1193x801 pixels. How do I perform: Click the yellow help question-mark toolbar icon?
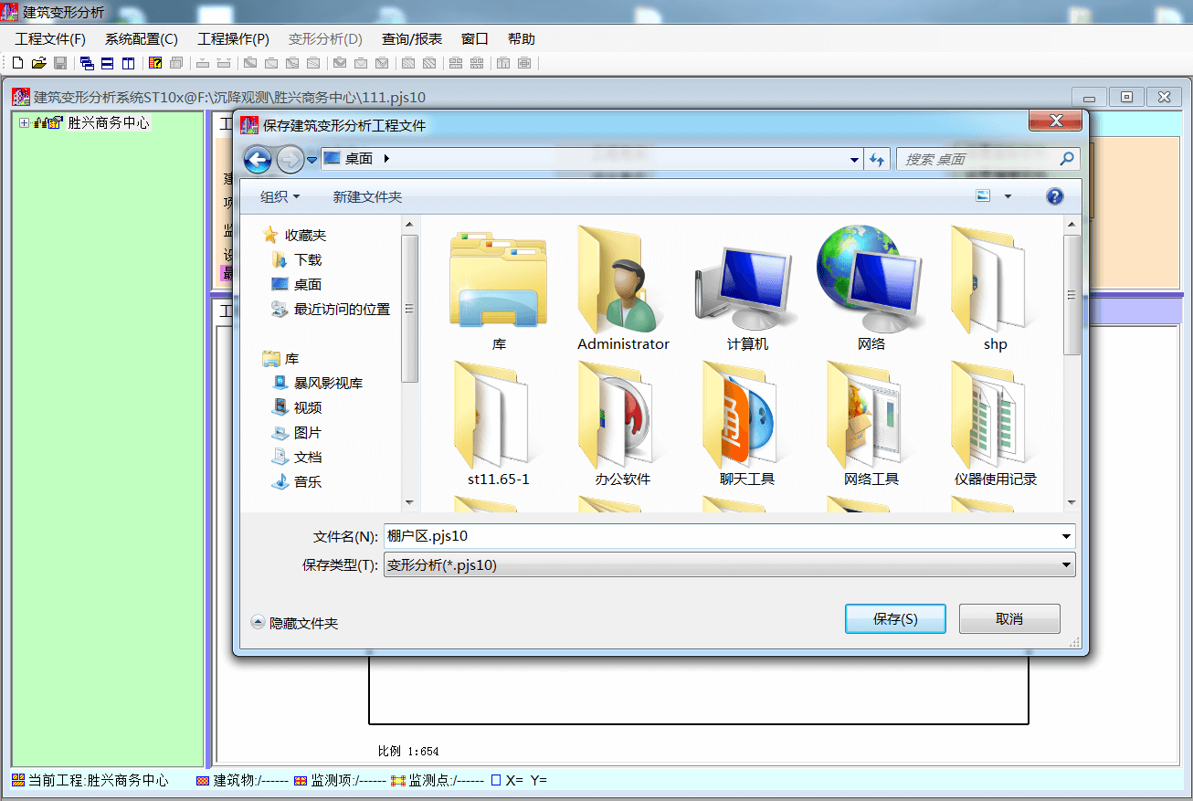(x=155, y=63)
